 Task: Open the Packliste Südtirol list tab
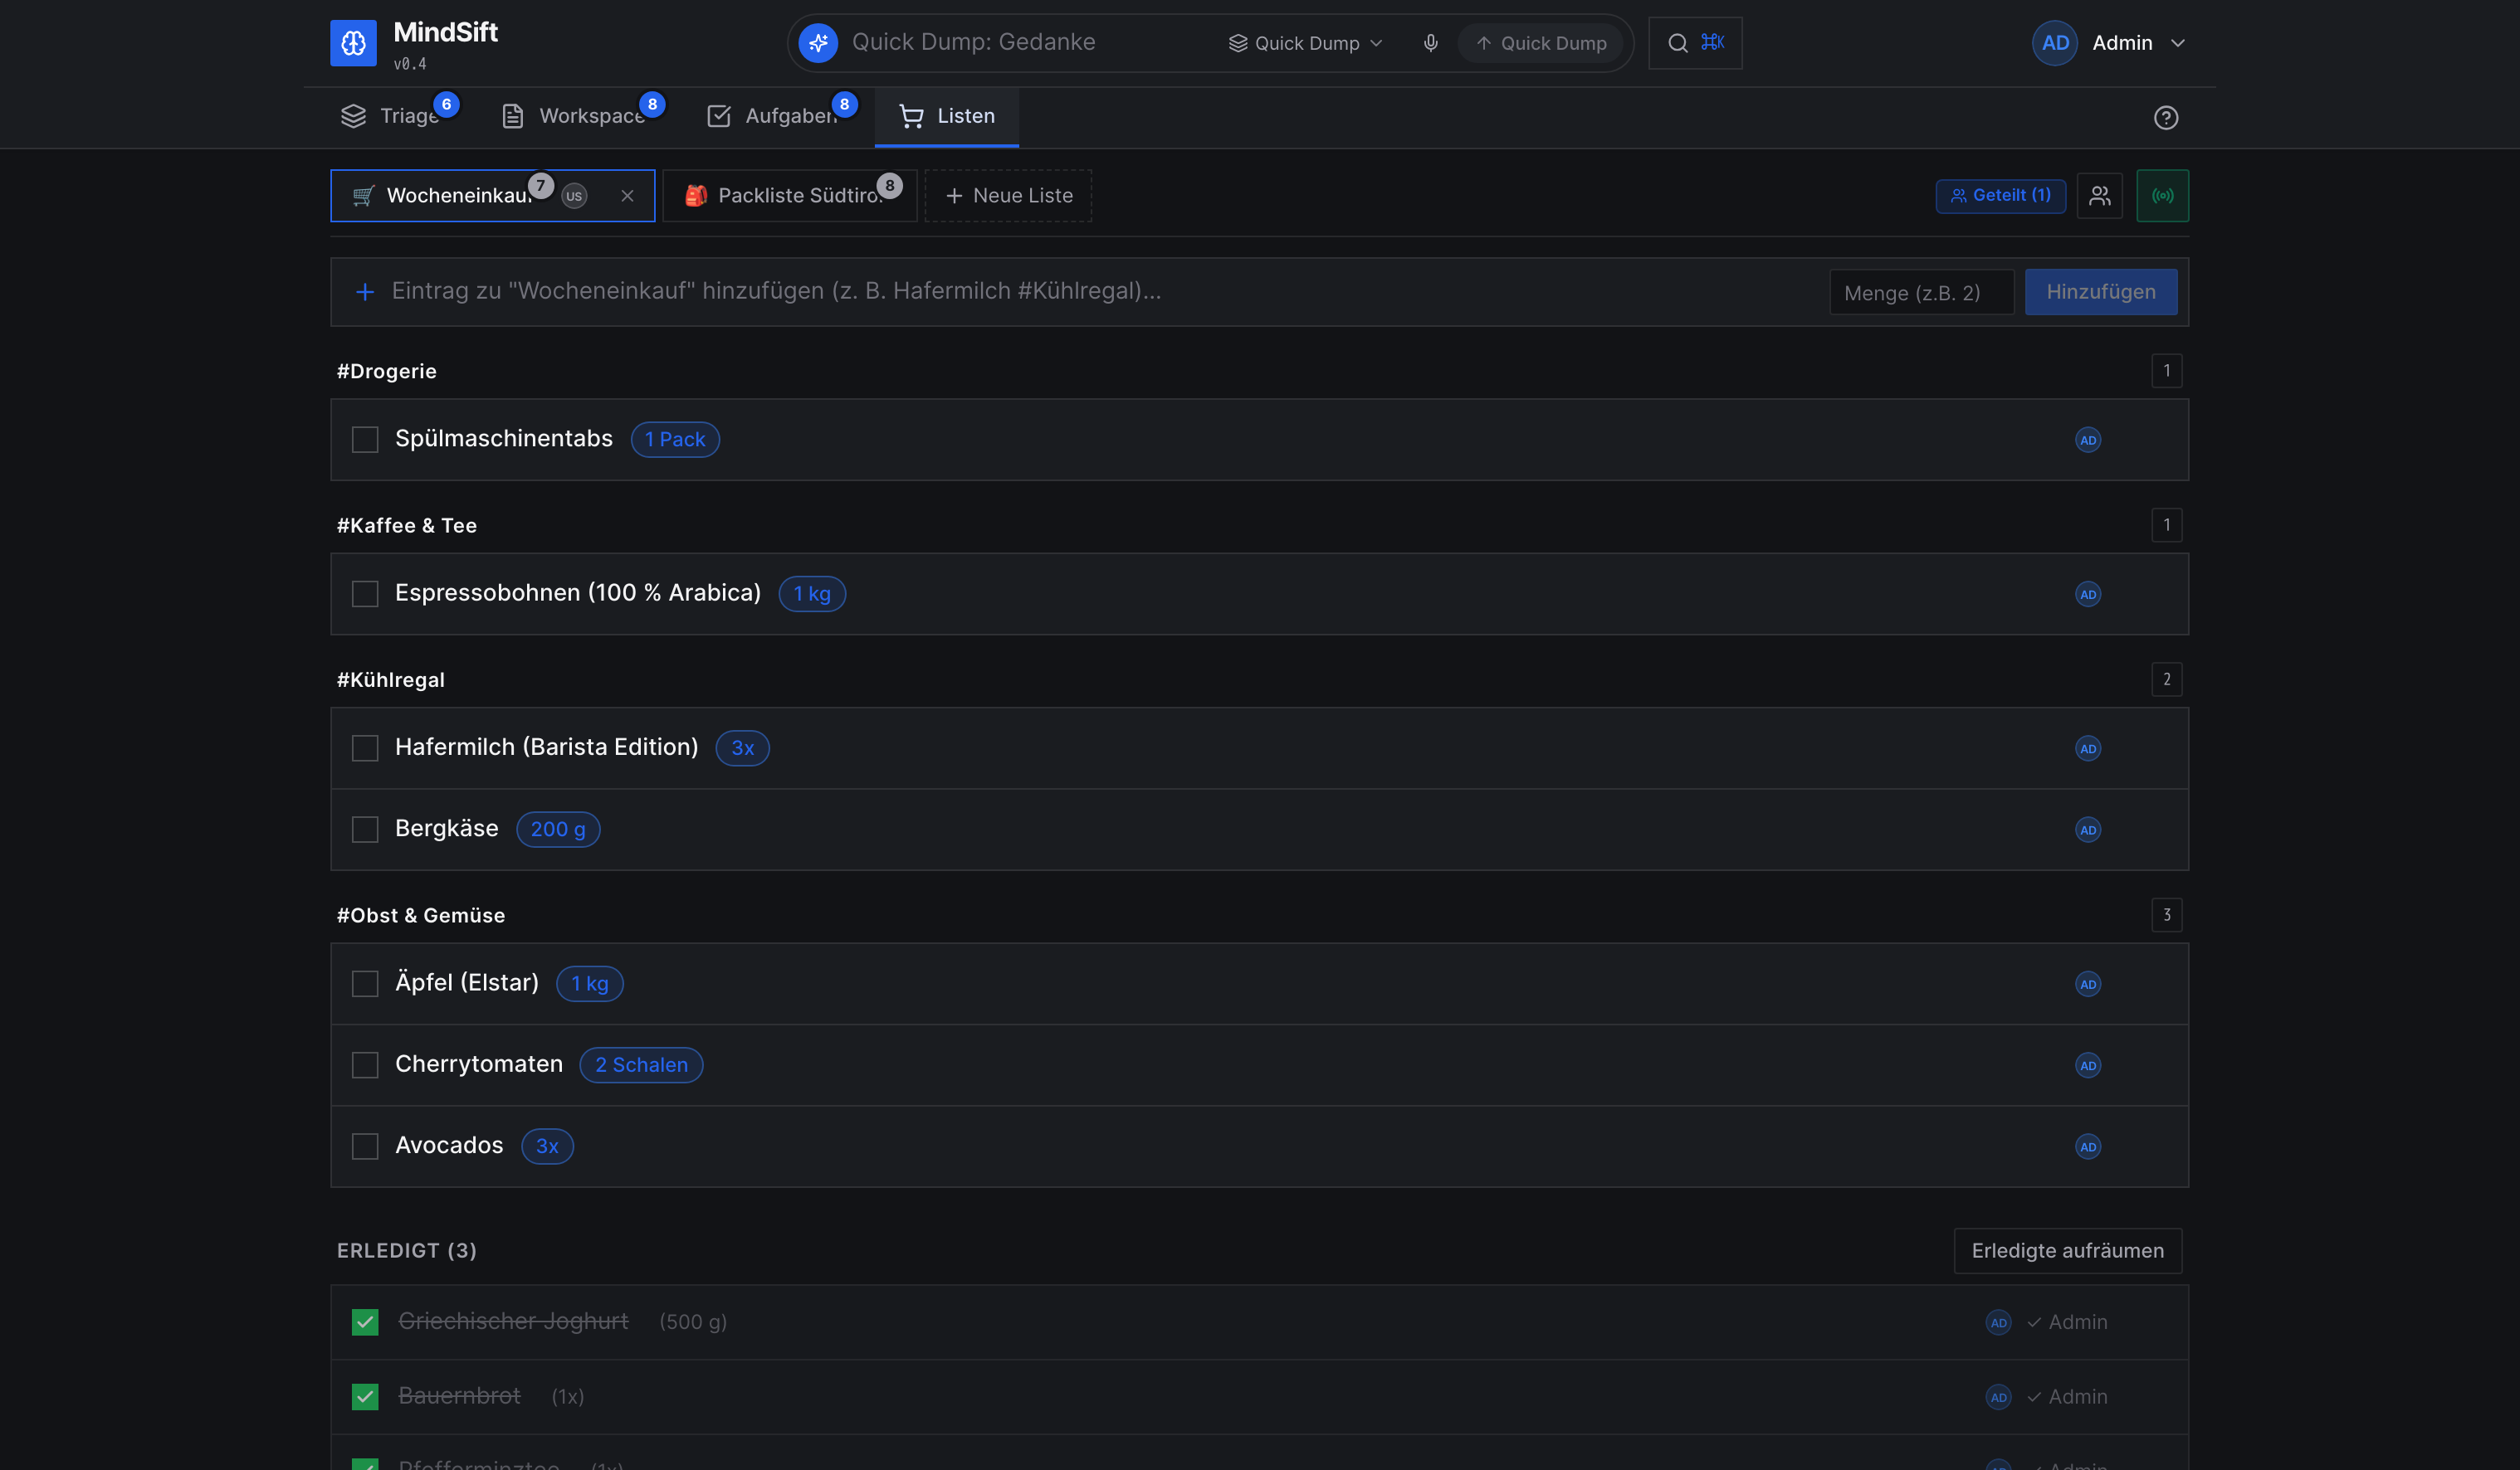pyautogui.click(x=789, y=196)
